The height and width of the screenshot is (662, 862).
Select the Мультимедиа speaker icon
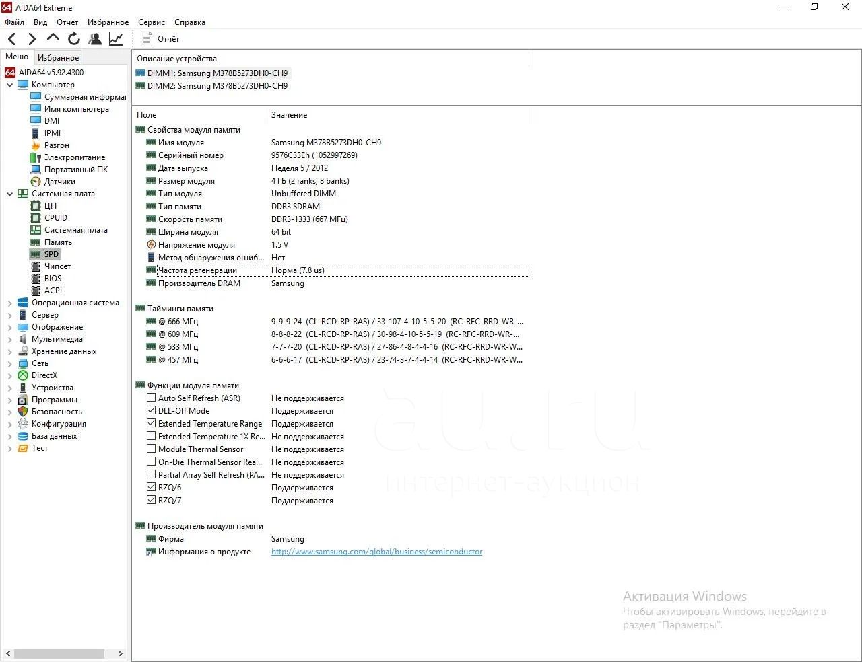[23, 339]
